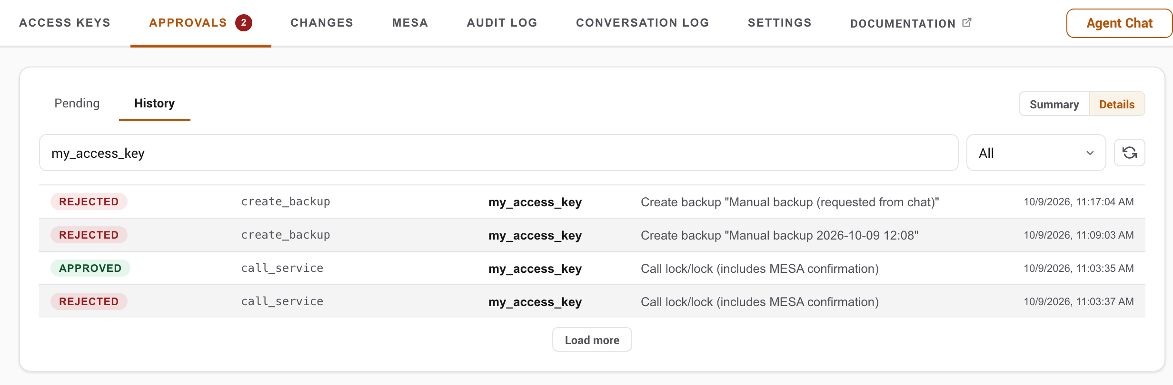The image size is (1173, 385).
Task: Open Agent Chat
Action: click(1119, 23)
